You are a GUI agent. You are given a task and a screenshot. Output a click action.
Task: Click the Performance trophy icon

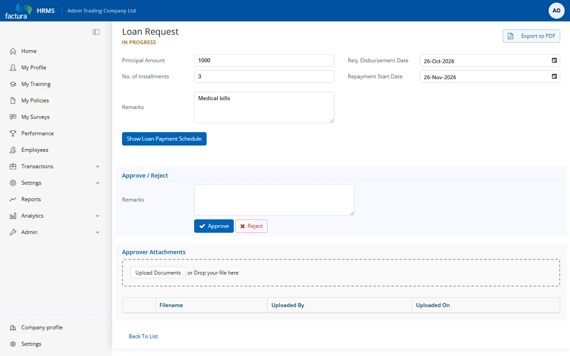coord(13,133)
